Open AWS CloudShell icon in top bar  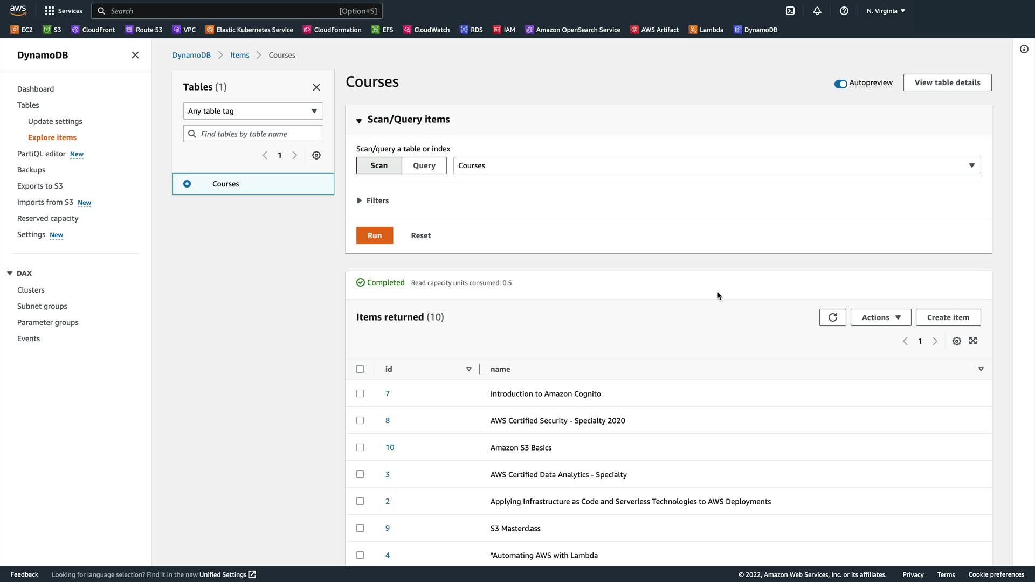[790, 11]
